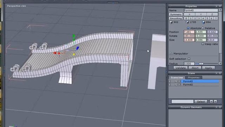Enable the Soft selection checkbox
This screenshot has height=127, width=225.
[x=189, y=59]
